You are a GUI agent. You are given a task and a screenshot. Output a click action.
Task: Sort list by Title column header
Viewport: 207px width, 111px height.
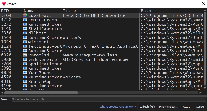coord(101,11)
